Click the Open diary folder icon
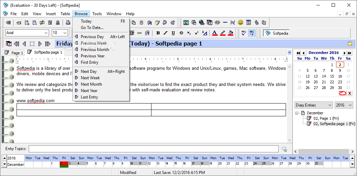 [x=19, y=23]
